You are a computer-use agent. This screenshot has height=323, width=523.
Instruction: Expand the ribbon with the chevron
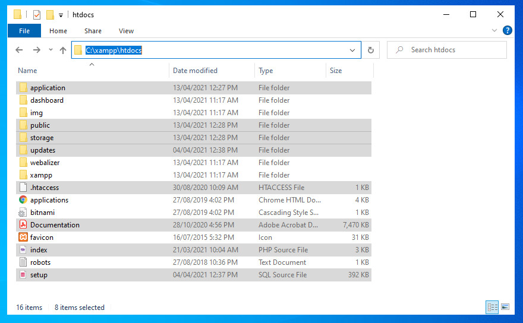pos(494,30)
